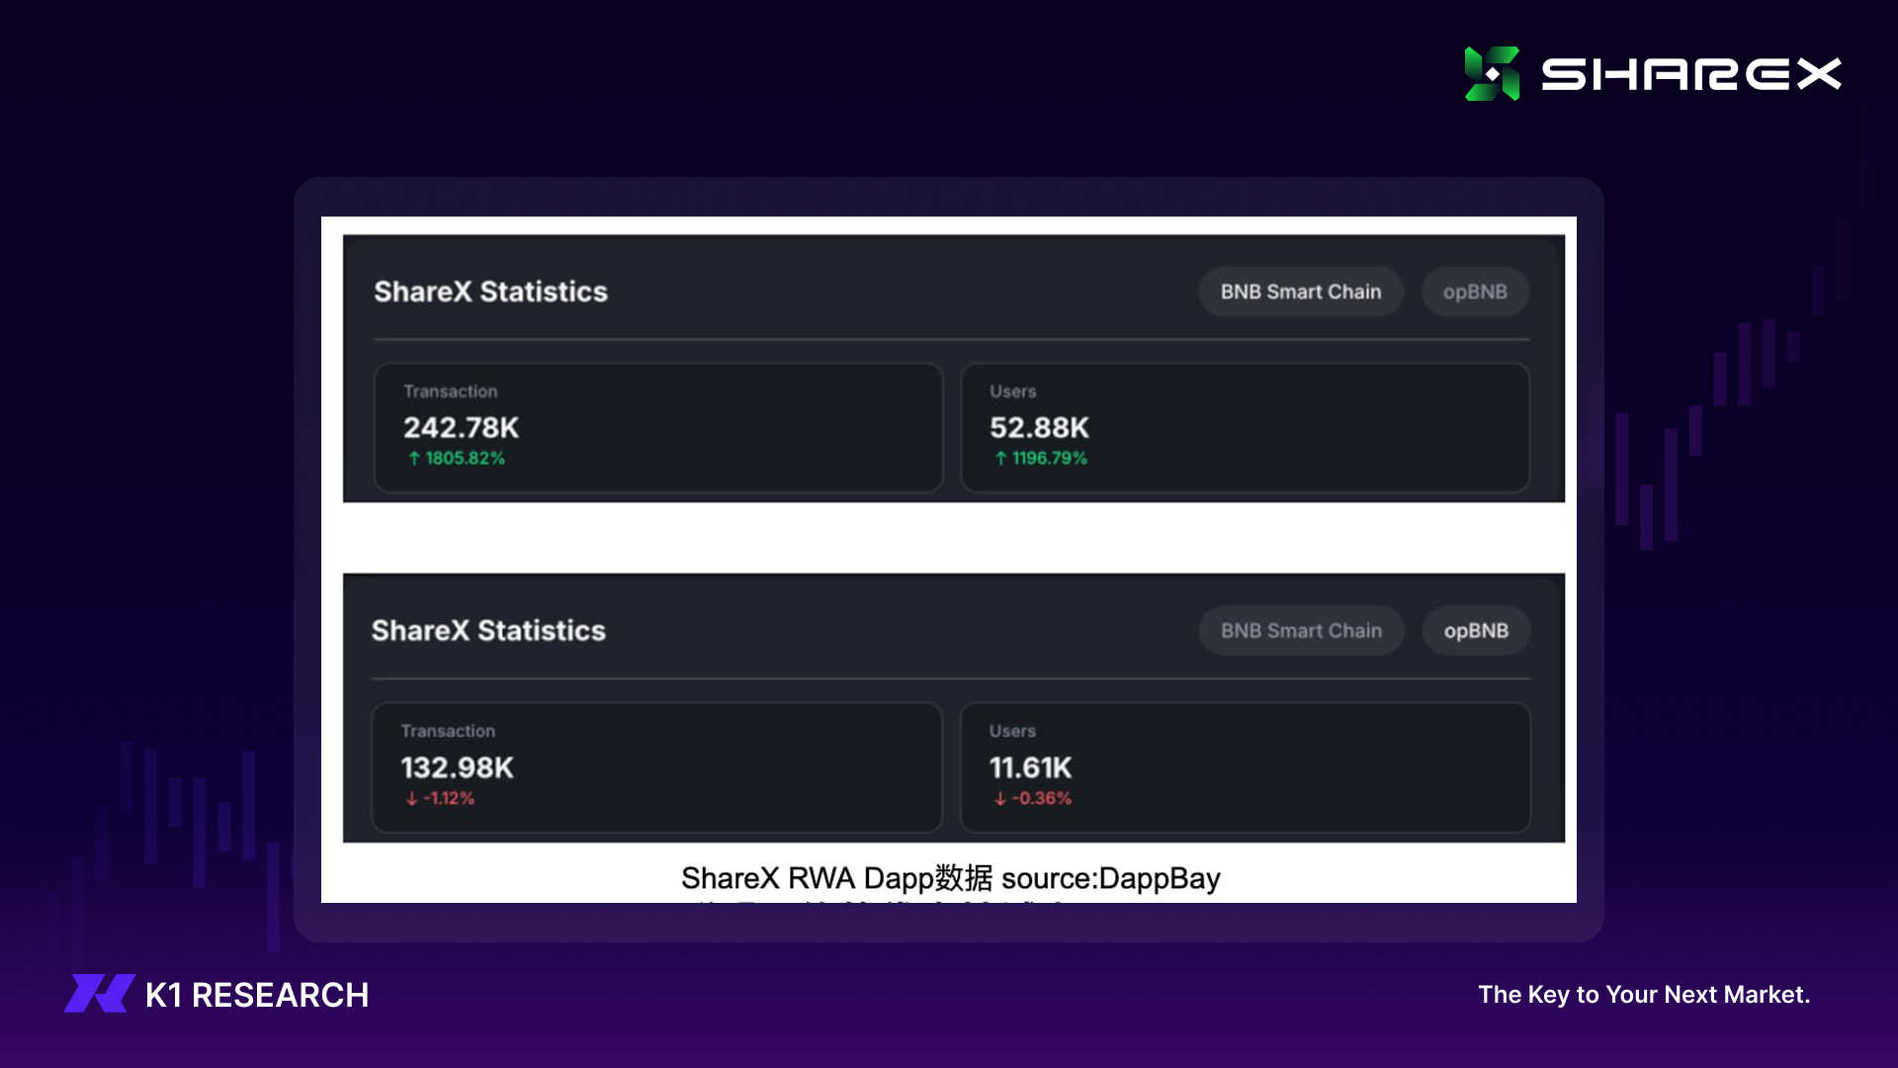This screenshot has height=1068, width=1898.
Task: Click the 132.98K Transaction card
Action: [x=656, y=767]
